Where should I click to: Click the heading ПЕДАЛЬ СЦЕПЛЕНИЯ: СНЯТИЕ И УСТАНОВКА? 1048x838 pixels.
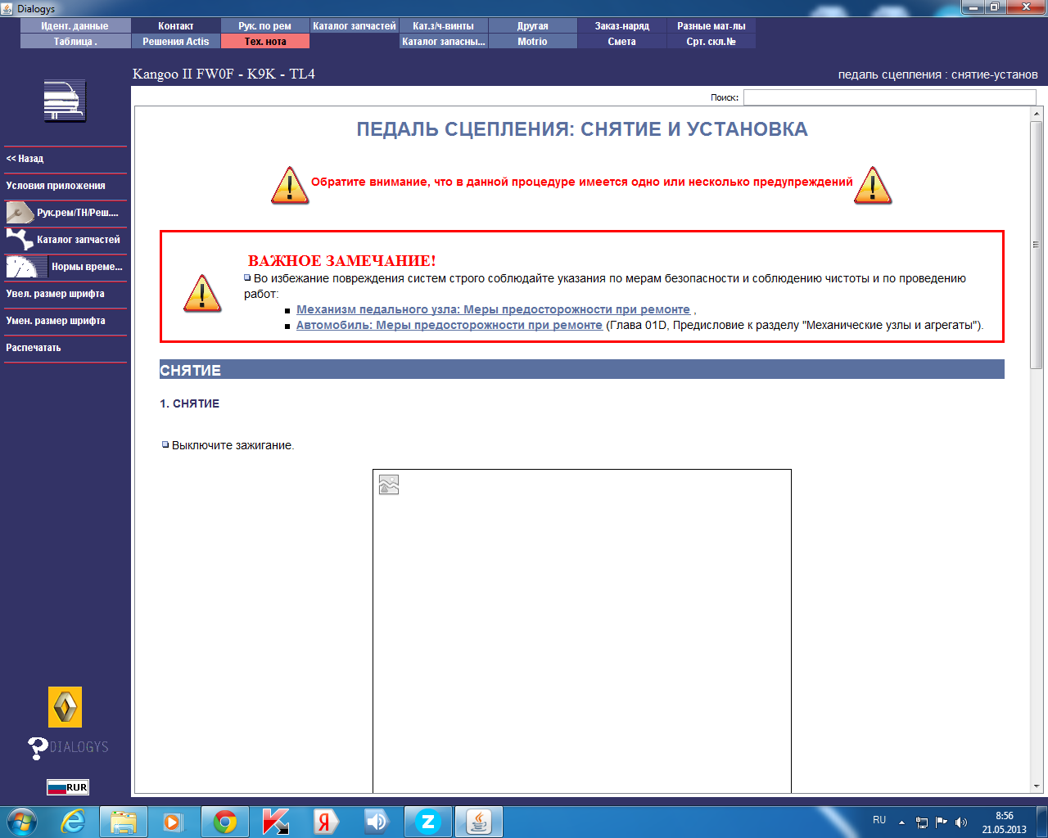582,129
